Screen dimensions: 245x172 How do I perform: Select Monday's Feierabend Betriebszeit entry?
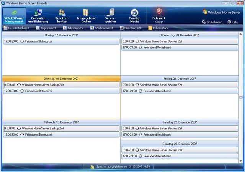pyautogui.click(x=61, y=41)
